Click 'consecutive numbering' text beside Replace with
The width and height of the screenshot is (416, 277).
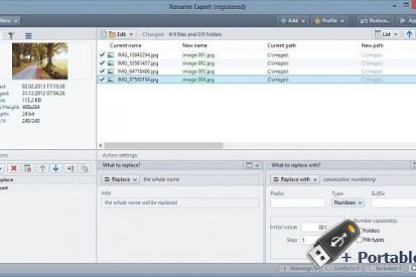tap(349, 180)
